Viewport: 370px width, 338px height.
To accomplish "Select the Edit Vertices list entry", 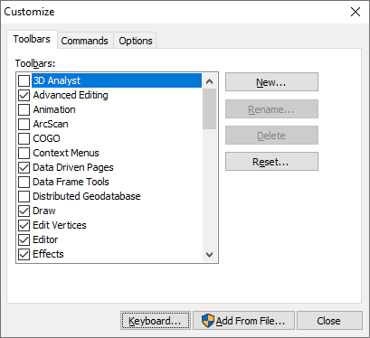I will 60,225.
